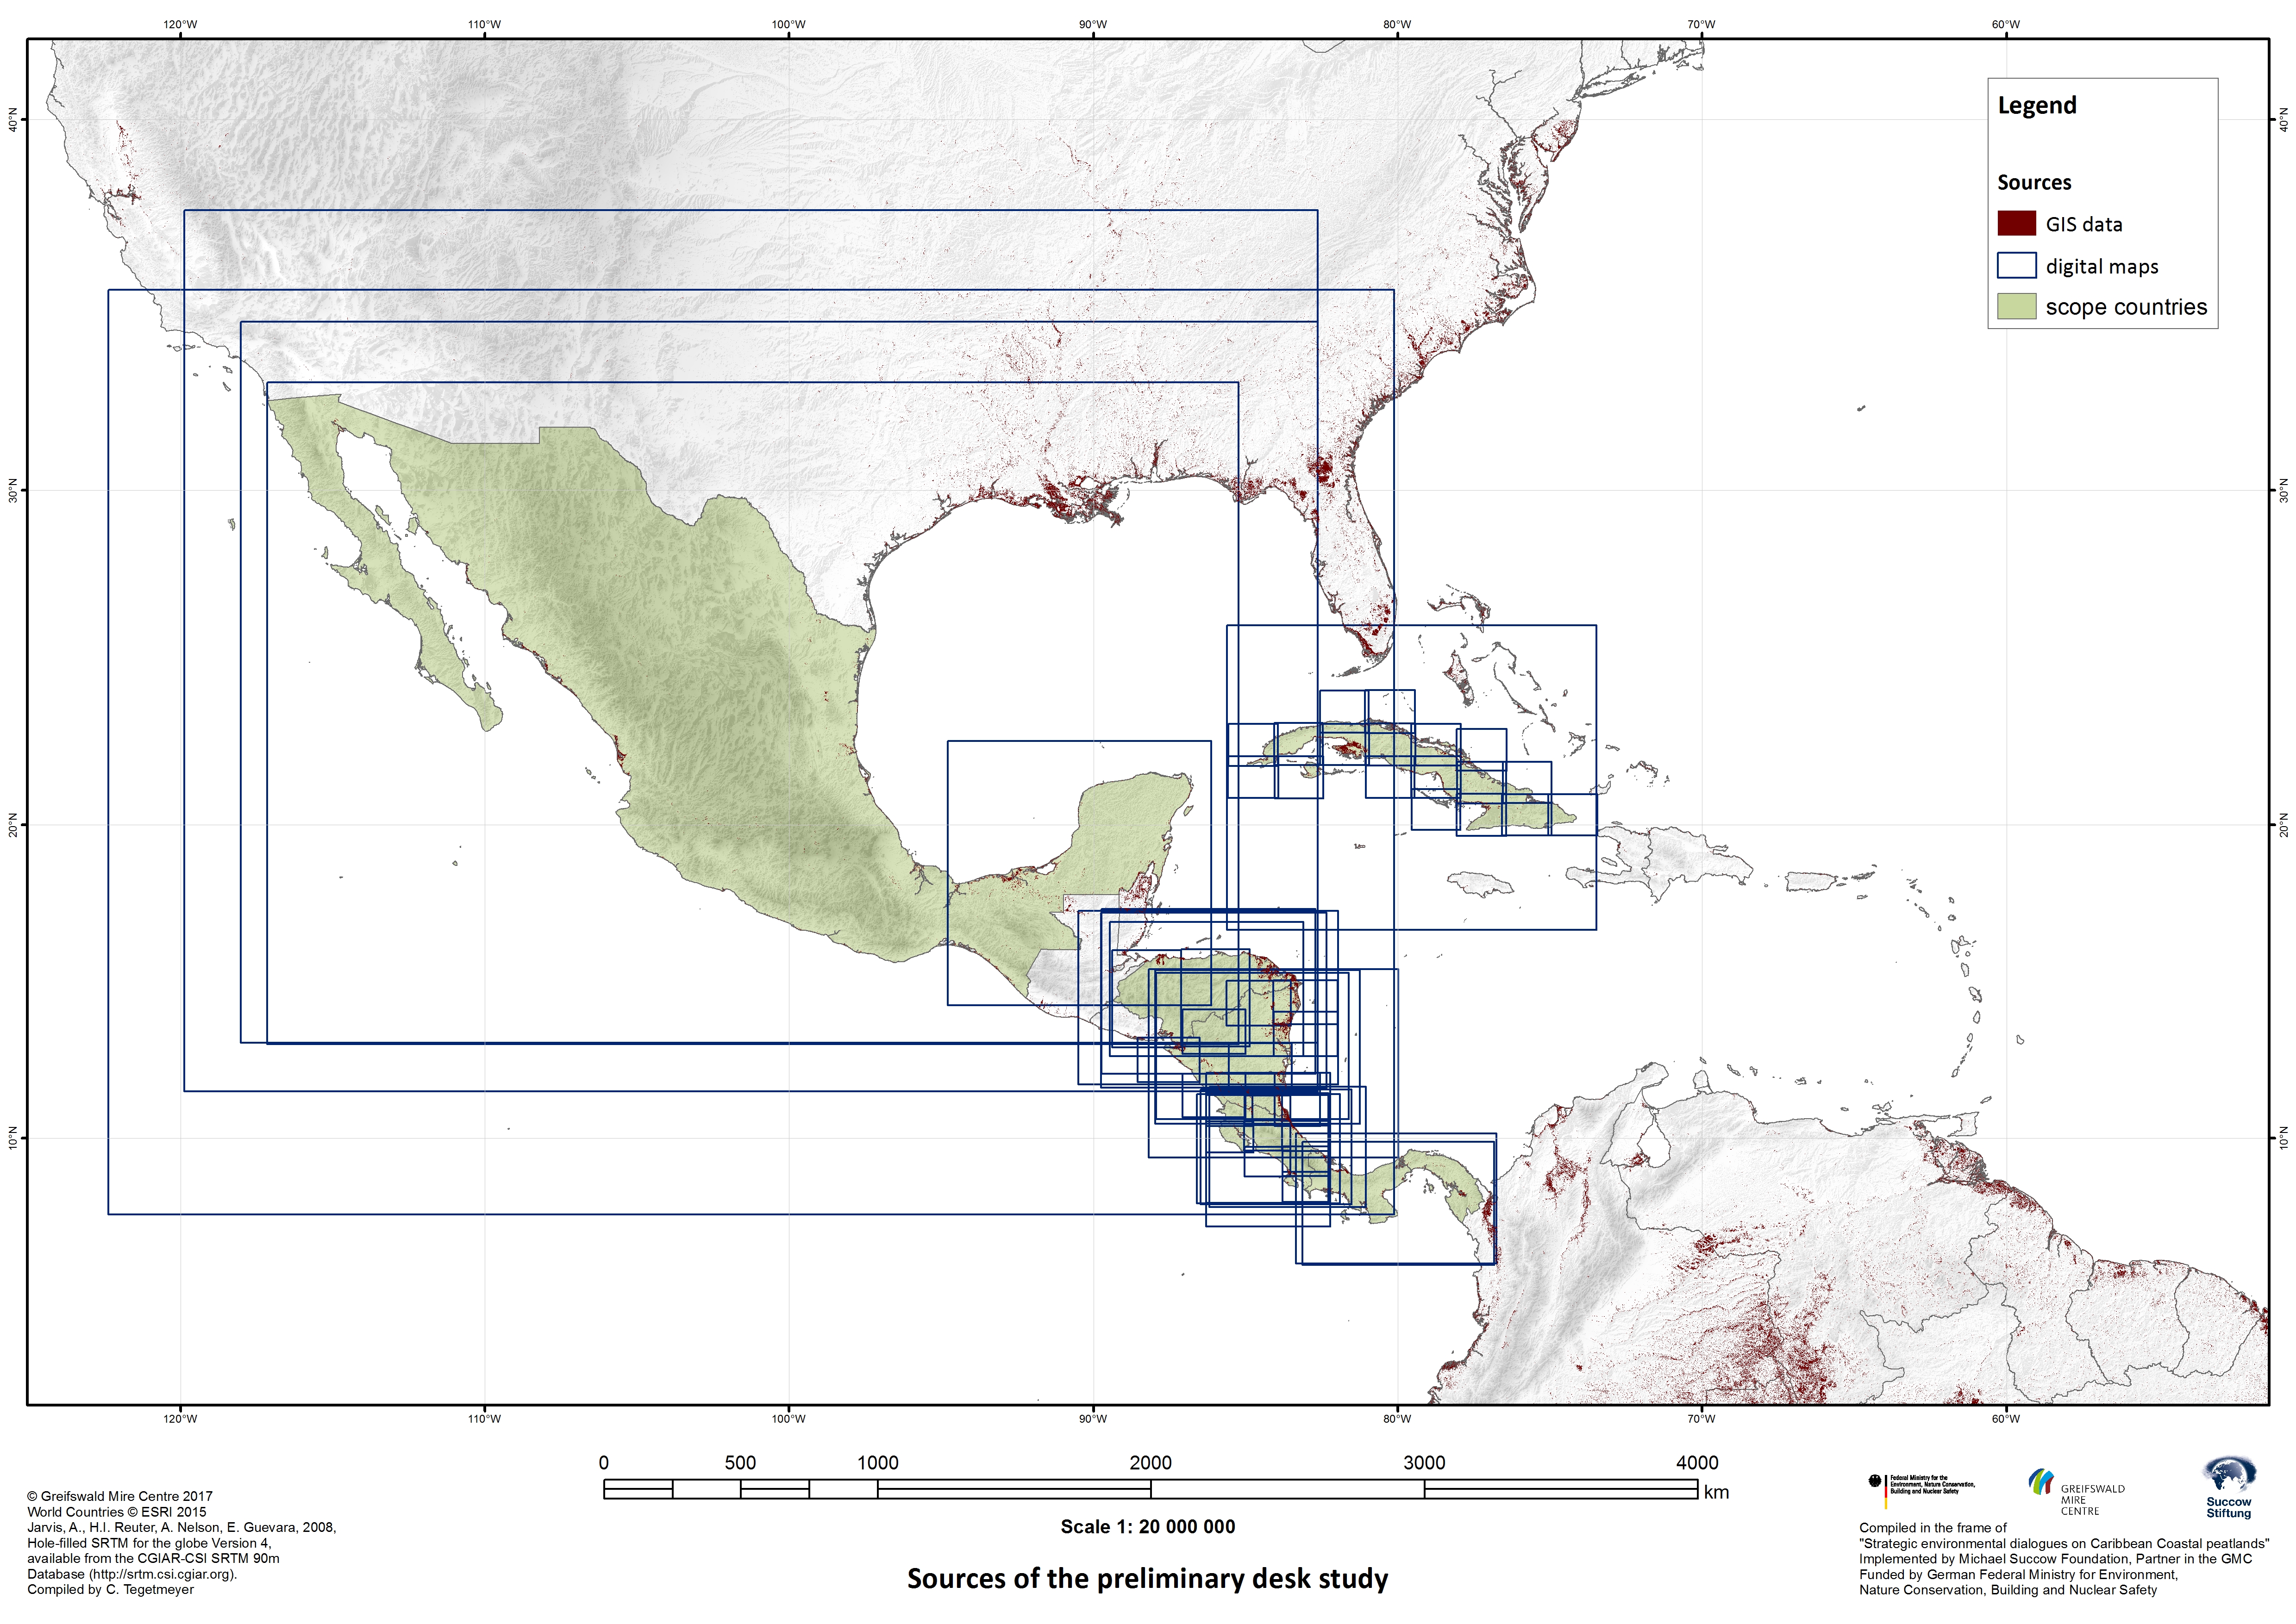The image size is (2296, 1624).
Task: Click the blue outlined digital maps symbol
Action: [x=2016, y=265]
